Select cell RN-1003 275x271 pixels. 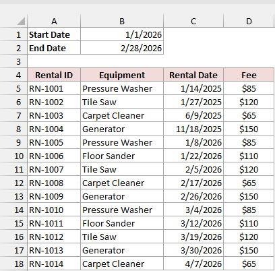coord(54,115)
